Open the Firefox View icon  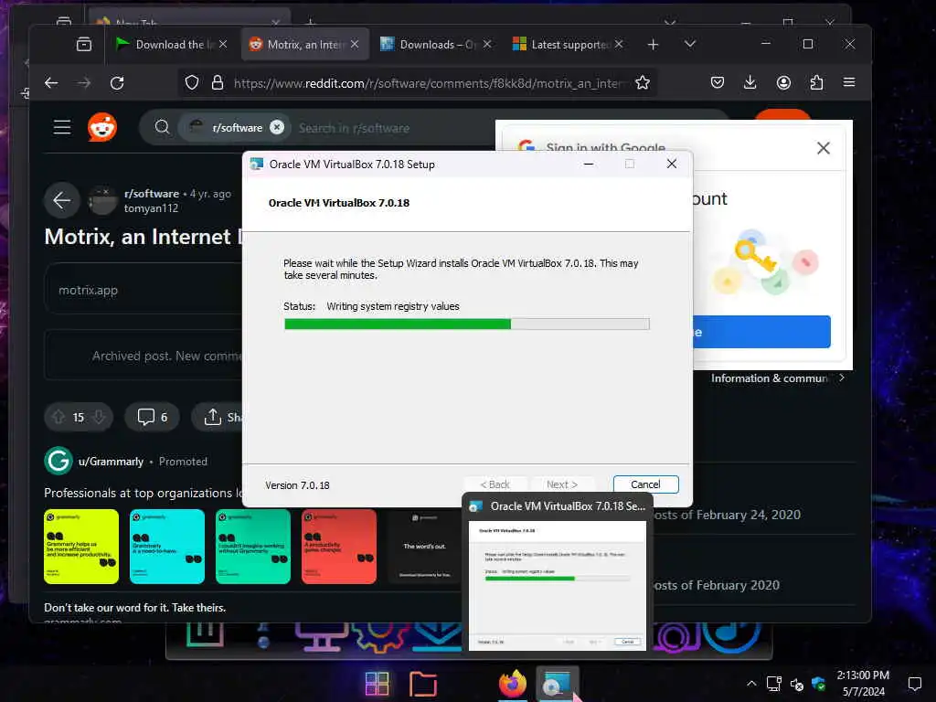tap(84, 44)
